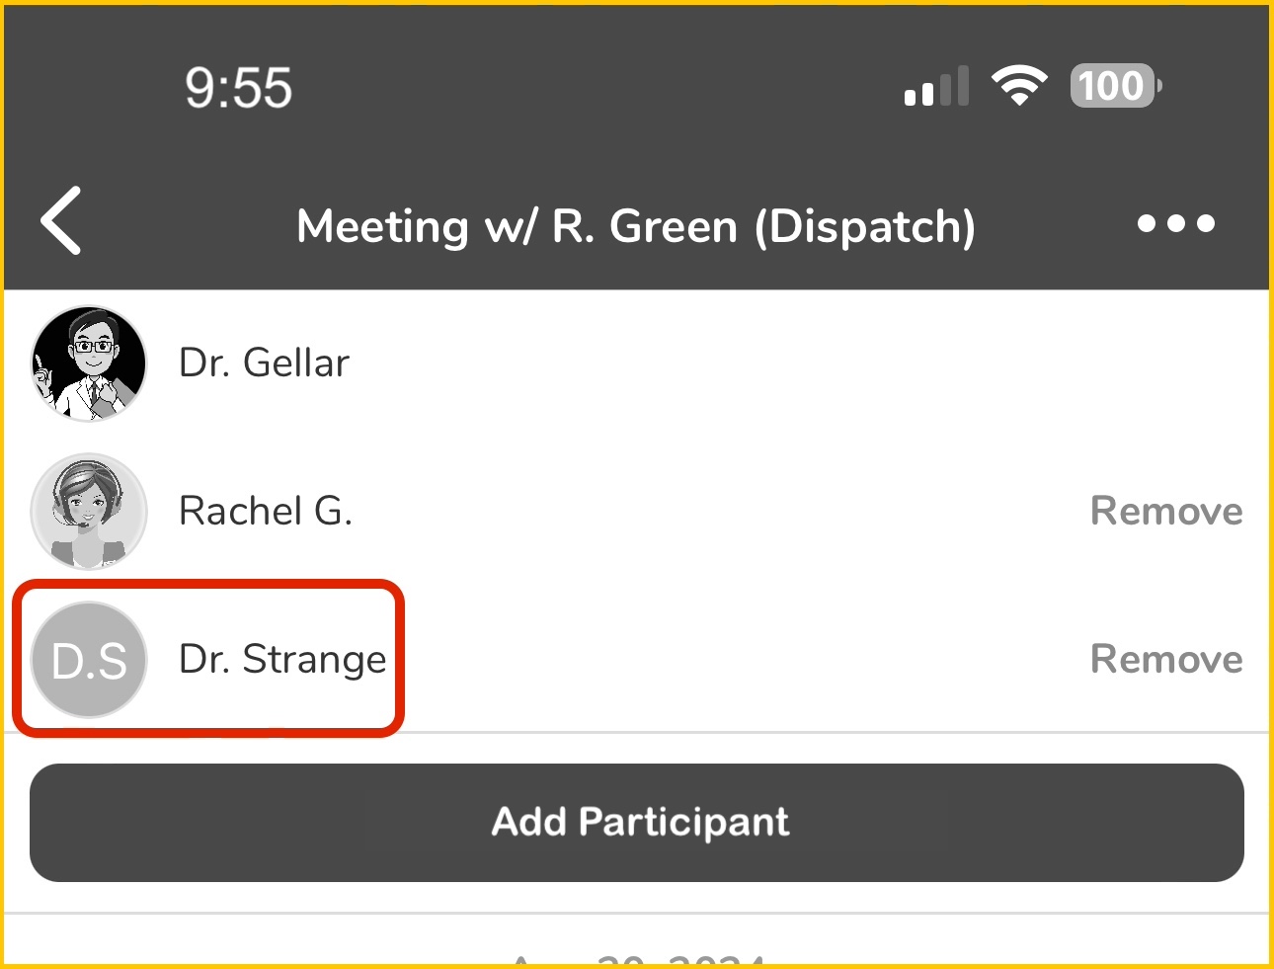Remove Rachel G. from the meeting
The width and height of the screenshot is (1274, 969).
[1165, 512]
